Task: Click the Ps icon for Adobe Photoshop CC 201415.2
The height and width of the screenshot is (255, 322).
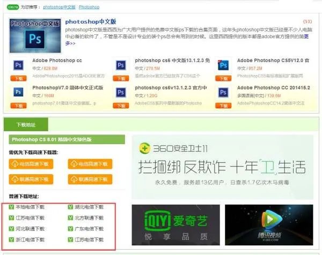Action: (x=223, y=93)
